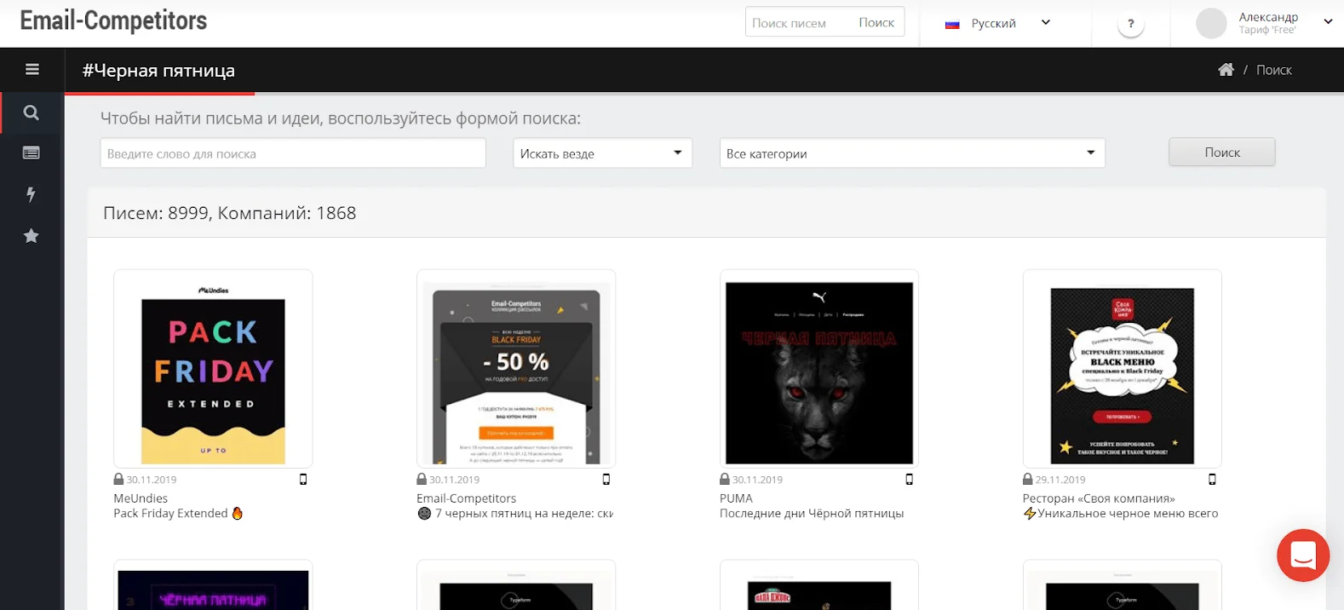Viewport: 1344px width, 610px height.
Task: Click the Russian flag icon
Action: click(x=952, y=24)
